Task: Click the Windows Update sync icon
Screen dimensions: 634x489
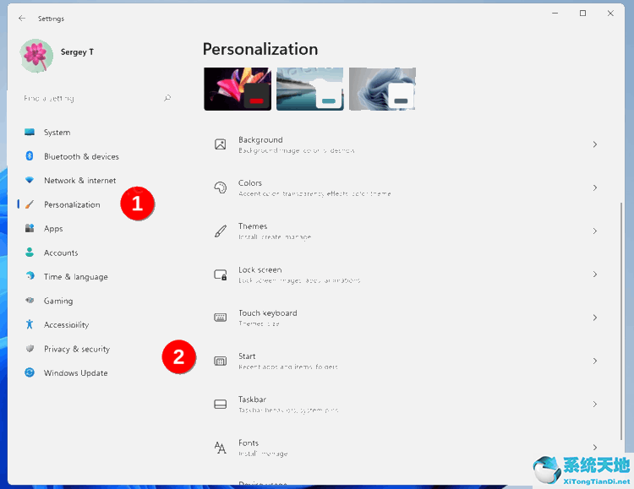Action: pyautogui.click(x=30, y=372)
